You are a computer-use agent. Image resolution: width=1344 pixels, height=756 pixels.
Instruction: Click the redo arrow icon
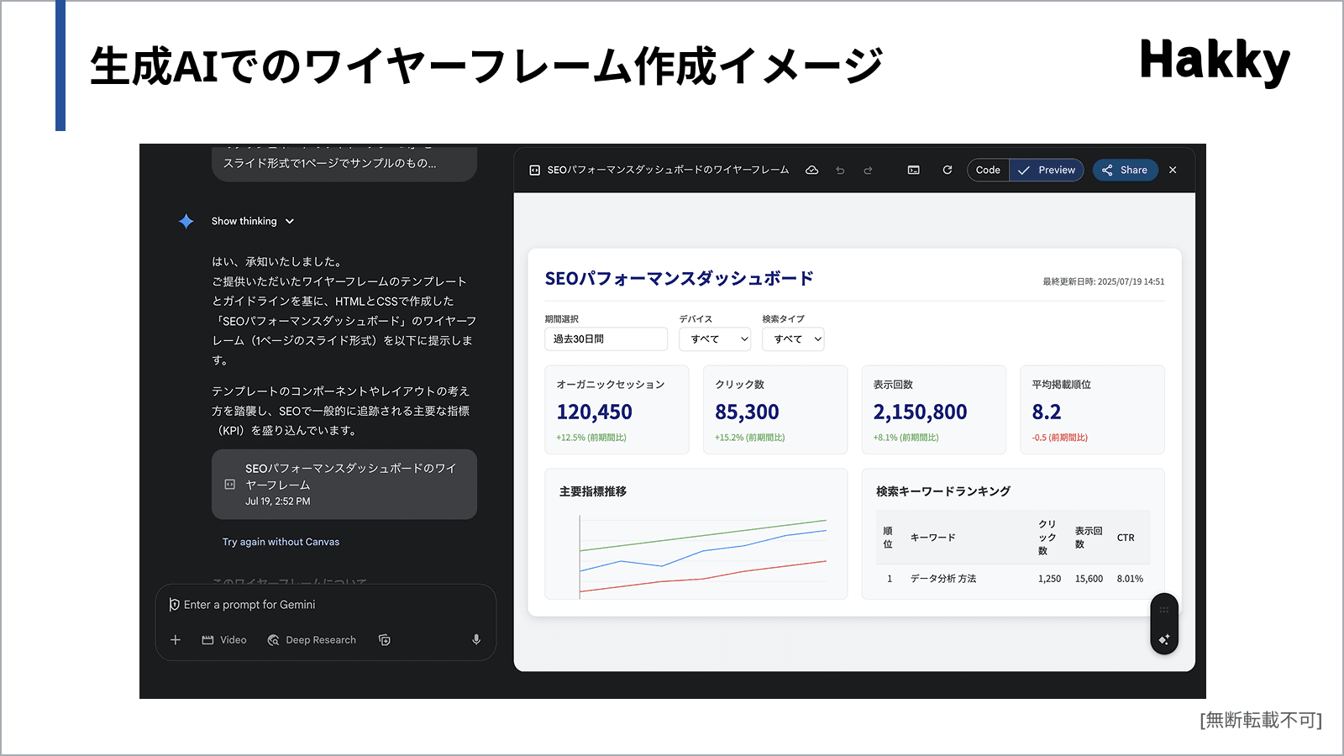(868, 171)
